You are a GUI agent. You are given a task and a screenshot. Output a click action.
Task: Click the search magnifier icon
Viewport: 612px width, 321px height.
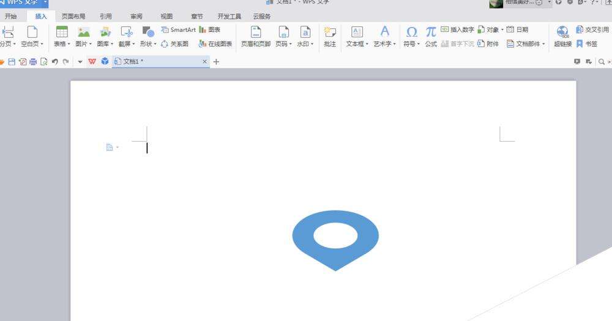pyautogui.click(x=602, y=62)
